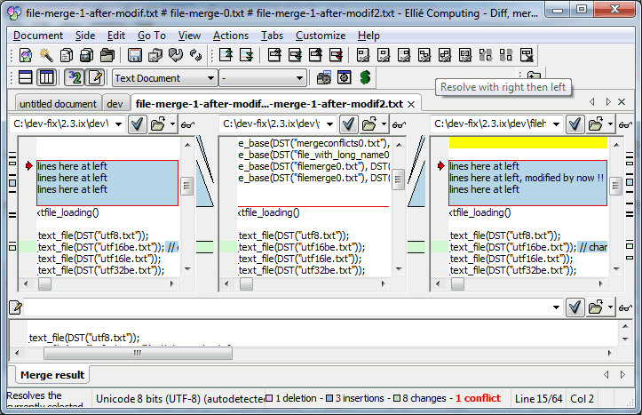Select the Merge result tab
The width and height of the screenshot is (642, 415).
52,375
